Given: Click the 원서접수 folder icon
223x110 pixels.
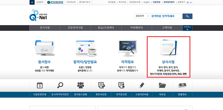Looking at the screenshot, I should click(x=44, y=48).
